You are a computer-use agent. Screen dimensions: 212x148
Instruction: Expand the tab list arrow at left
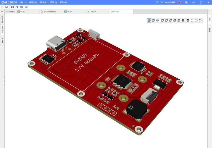click(2, 12)
